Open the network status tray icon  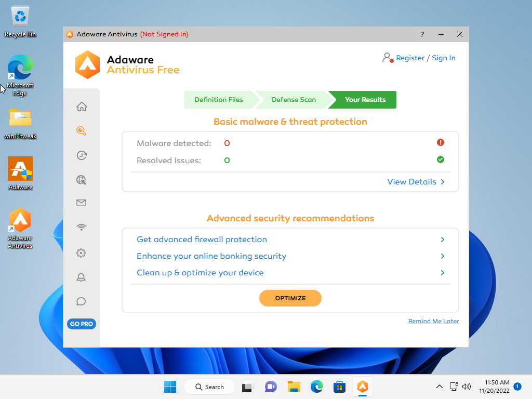tap(454, 387)
